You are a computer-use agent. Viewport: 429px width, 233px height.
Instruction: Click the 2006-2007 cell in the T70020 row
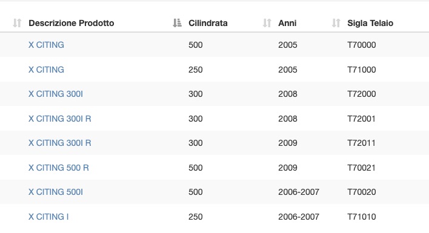tap(299, 192)
